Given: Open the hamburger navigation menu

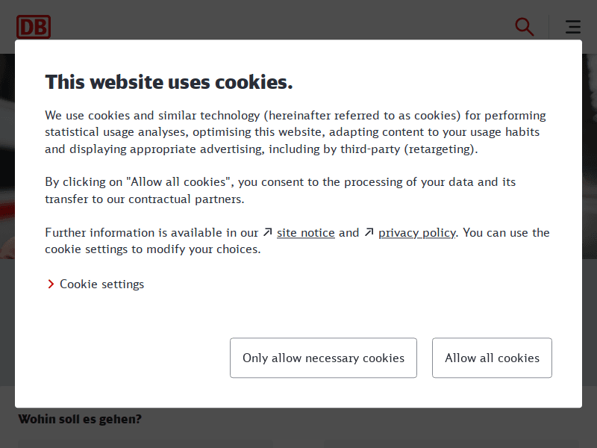Looking at the screenshot, I should pos(573,28).
